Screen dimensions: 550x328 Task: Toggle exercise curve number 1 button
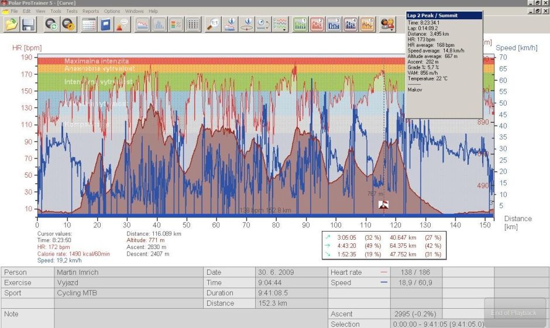coord(300,24)
